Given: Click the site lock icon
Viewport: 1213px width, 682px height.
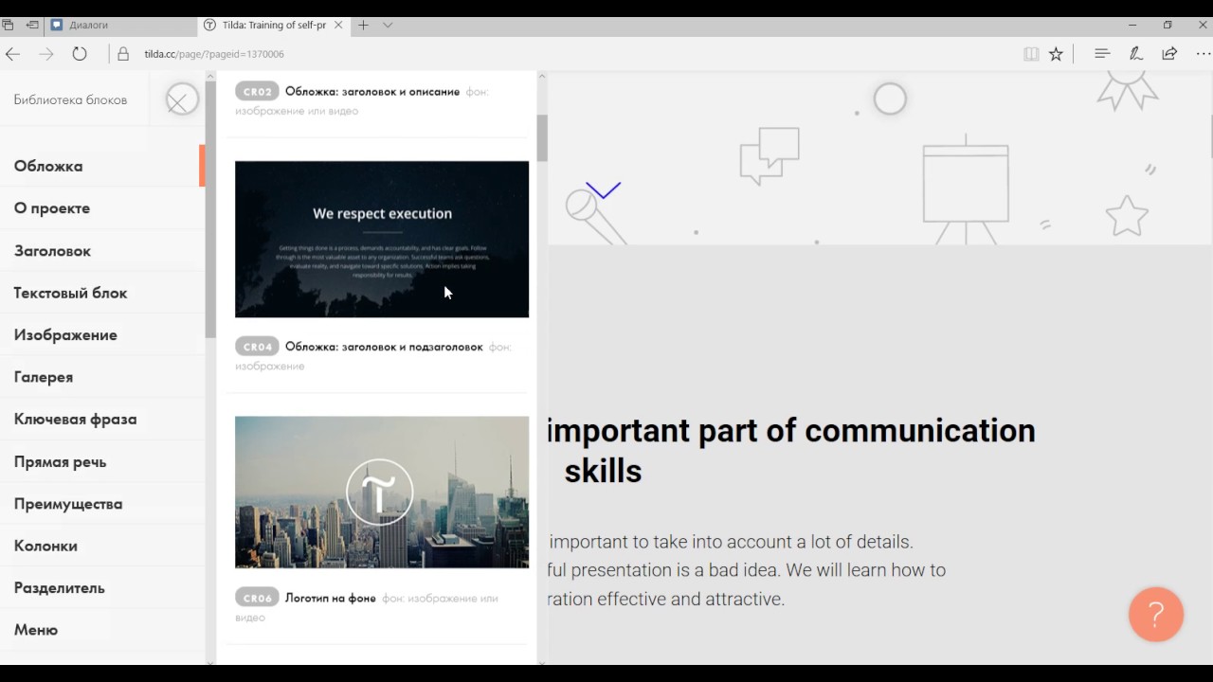Looking at the screenshot, I should [x=122, y=54].
